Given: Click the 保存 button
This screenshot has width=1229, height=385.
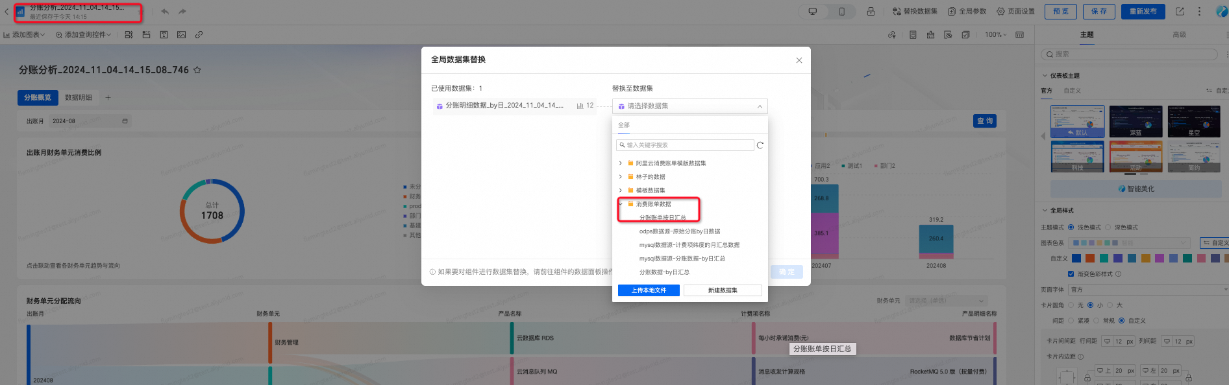Looking at the screenshot, I should click(1099, 12).
